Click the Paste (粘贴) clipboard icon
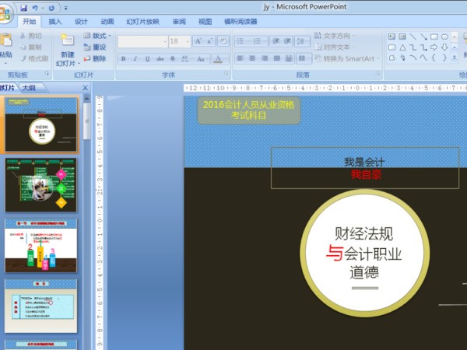Screen dimensions: 467x350 pyautogui.click(x=6, y=42)
